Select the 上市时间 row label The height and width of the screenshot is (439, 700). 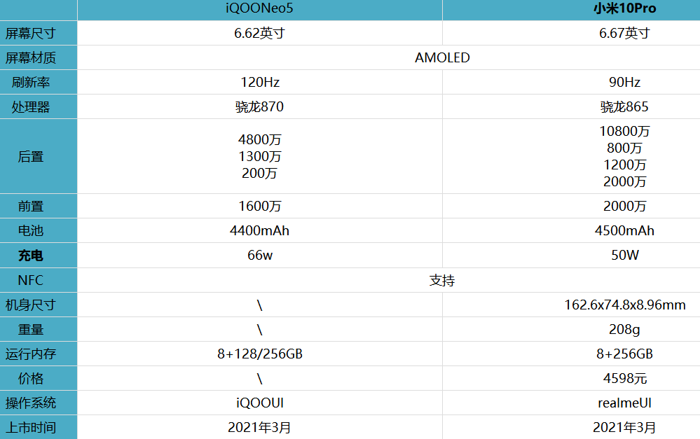(30, 427)
